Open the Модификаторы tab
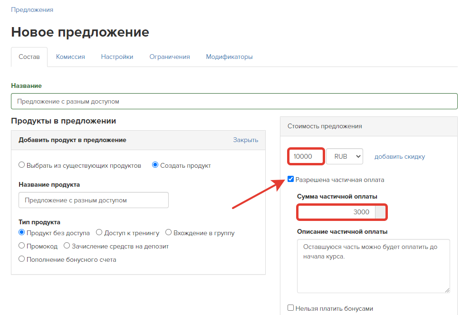The height and width of the screenshot is (315, 462). point(229,57)
